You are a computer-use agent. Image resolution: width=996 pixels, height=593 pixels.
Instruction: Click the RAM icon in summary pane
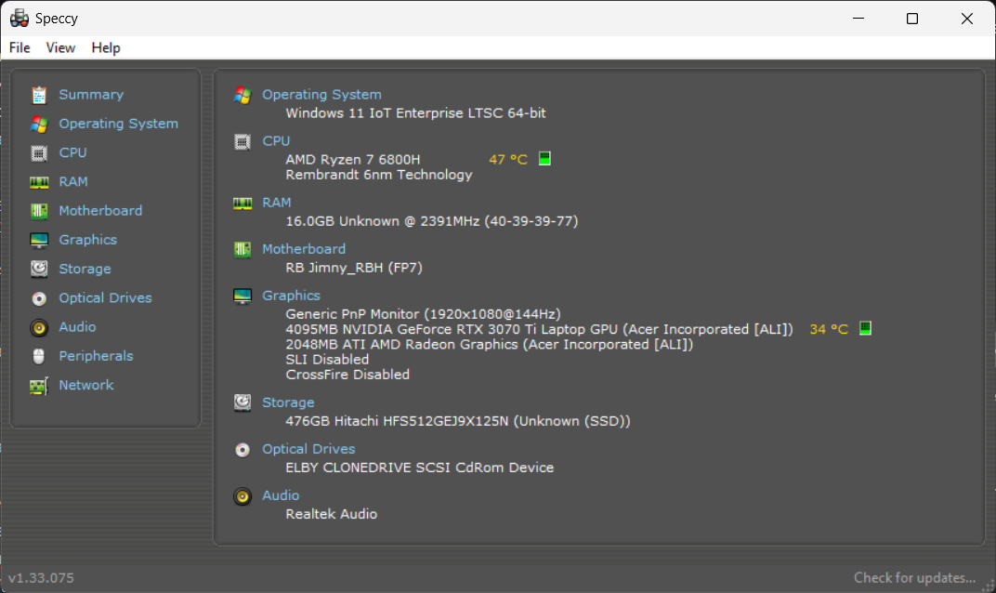pos(242,204)
